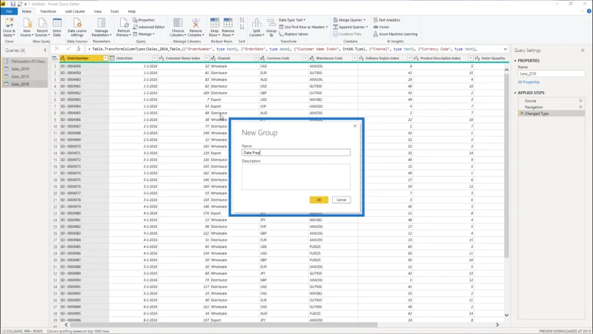Click the save icon in the title bar
Image resolution: width=593 pixels, height=334 pixels.
(x=13, y=4)
